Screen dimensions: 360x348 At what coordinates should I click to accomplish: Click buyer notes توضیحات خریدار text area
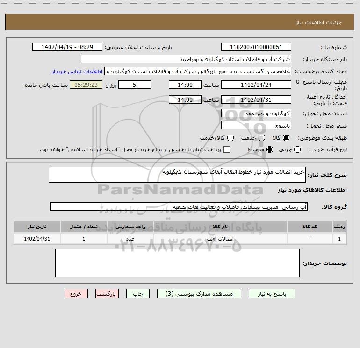pos(177,263)
